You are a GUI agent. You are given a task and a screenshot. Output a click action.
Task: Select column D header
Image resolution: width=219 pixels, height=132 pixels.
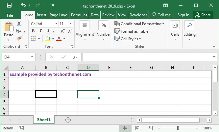pos(88,67)
